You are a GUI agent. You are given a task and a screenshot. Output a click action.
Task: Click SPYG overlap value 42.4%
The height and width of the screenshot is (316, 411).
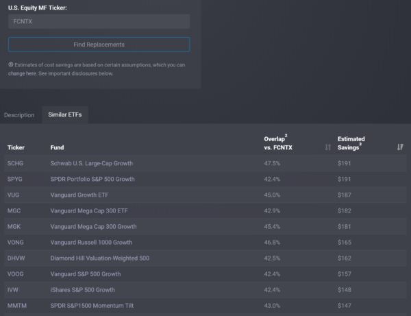[x=272, y=179]
